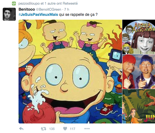Open pezzodiloupo's profile from retweet line
Screen dimensions: 155x133
coord(29,4)
